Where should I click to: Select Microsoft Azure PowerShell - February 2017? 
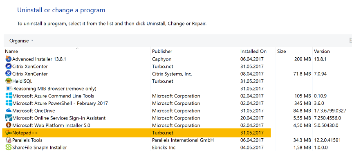tap(60, 104)
